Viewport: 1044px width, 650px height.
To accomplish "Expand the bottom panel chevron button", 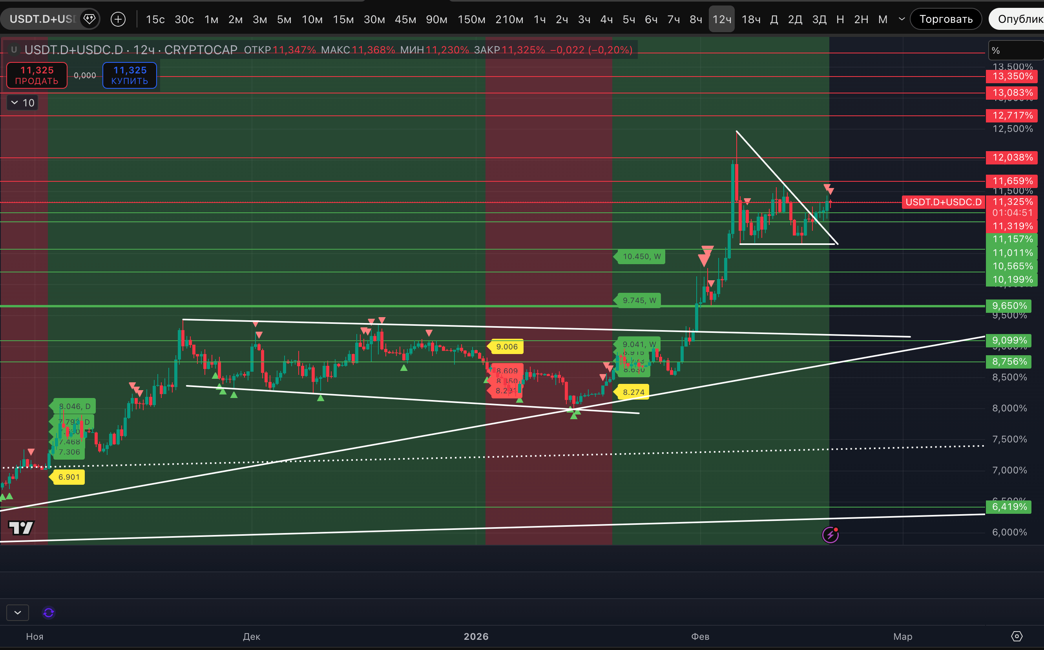I will pyautogui.click(x=18, y=612).
